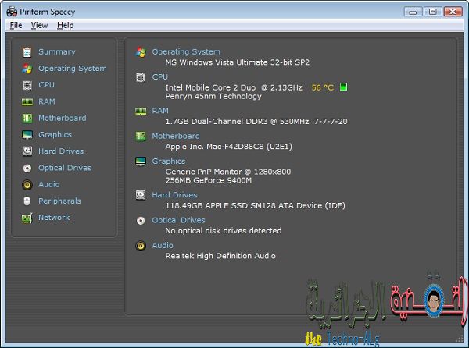
Task: Click CPU chip icon in summary panel
Action: pos(141,77)
